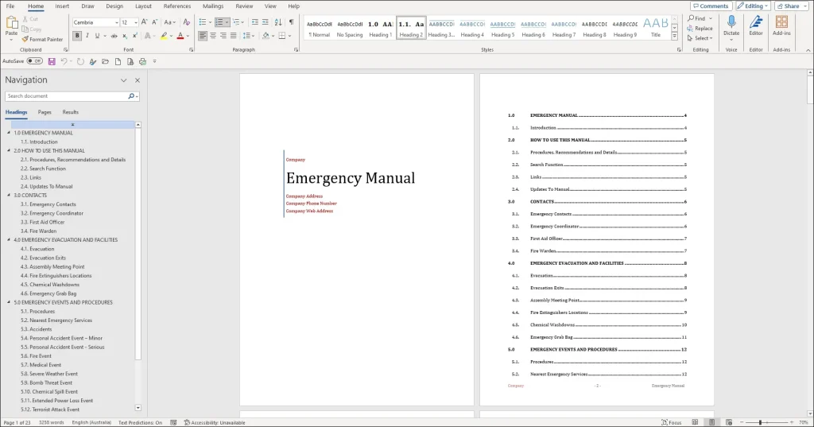Toggle left alignment for the paragraph
This screenshot has height=427, width=814.
coord(203,36)
